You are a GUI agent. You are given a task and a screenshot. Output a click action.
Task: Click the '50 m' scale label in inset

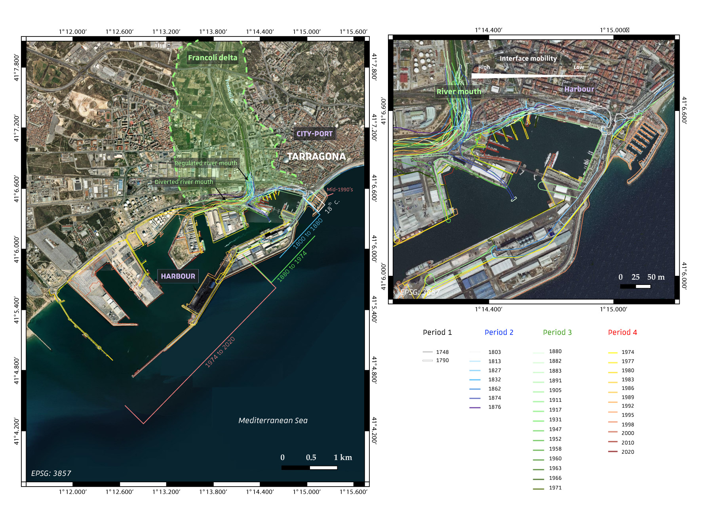tap(656, 277)
